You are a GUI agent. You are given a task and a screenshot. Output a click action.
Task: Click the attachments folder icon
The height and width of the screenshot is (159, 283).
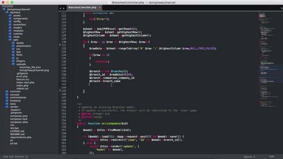click(x=13, y=46)
